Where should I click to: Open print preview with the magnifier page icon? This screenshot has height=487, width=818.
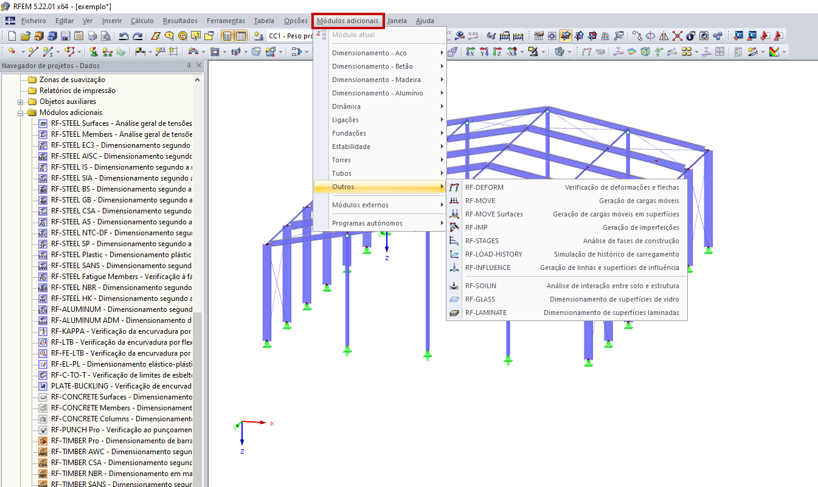click(x=106, y=36)
